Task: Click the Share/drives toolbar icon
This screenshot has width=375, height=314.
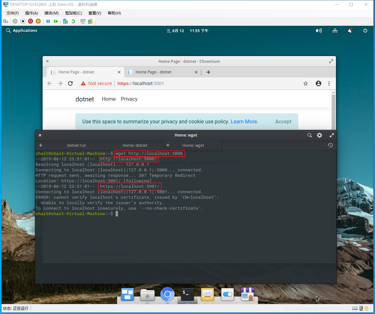Action: tap(90, 21)
